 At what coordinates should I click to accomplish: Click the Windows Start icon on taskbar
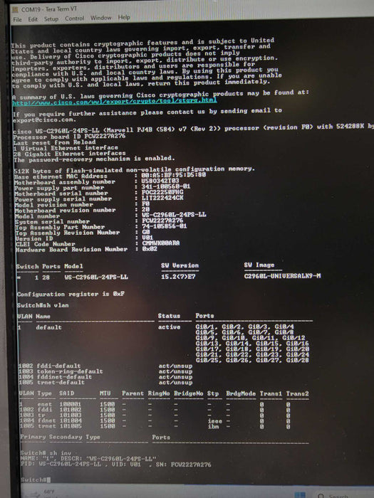coord(300,495)
